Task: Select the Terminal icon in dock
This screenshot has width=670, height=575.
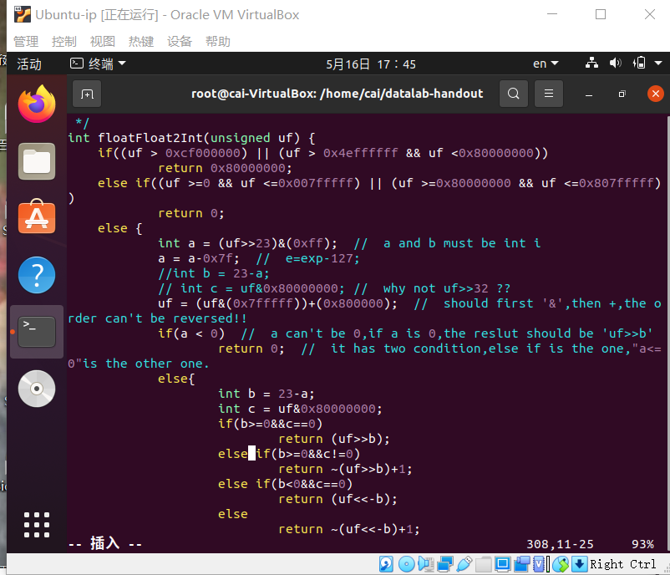Action: point(37,331)
